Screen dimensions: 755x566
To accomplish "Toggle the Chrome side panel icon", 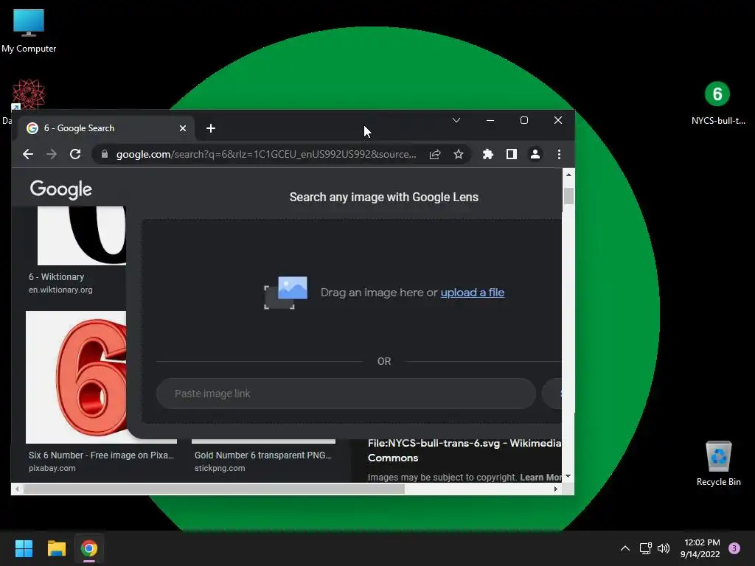I will click(512, 154).
